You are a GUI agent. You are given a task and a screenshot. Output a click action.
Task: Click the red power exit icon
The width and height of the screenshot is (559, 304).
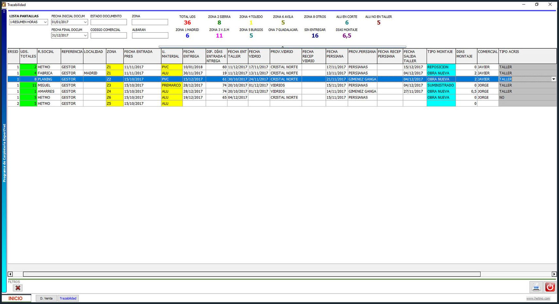(x=550, y=287)
